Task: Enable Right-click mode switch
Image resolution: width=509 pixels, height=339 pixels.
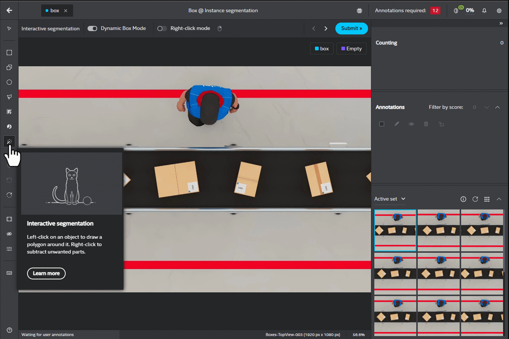Action: [x=162, y=28]
